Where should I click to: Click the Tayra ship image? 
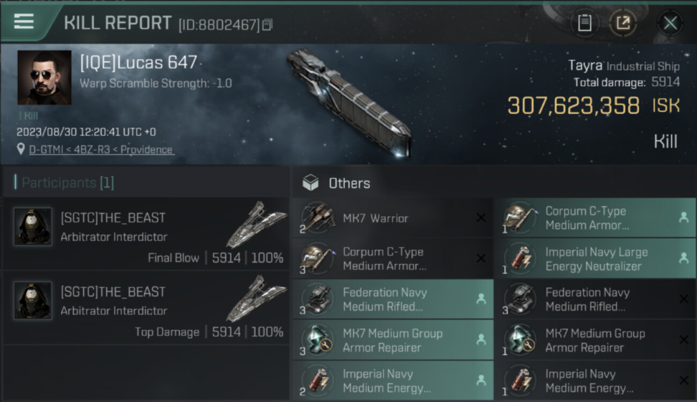tap(349, 102)
